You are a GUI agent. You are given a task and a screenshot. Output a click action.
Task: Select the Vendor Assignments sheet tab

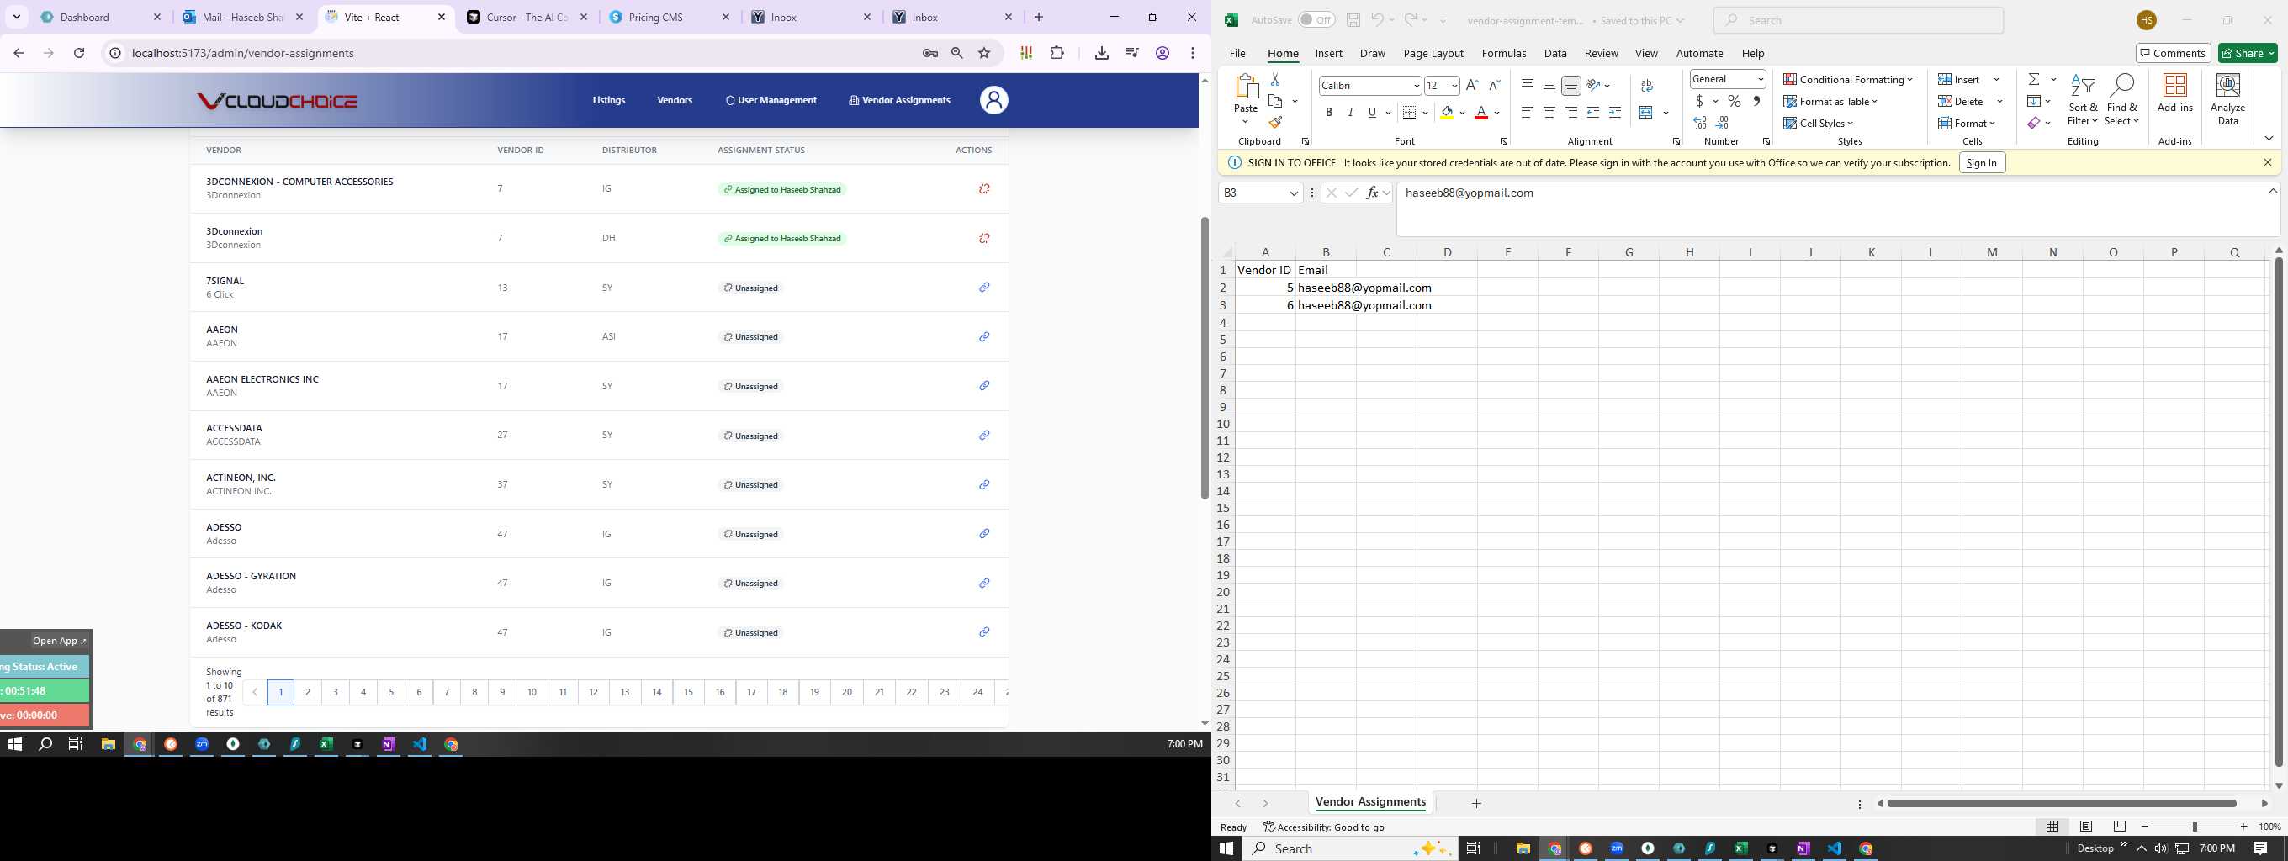(x=1369, y=801)
